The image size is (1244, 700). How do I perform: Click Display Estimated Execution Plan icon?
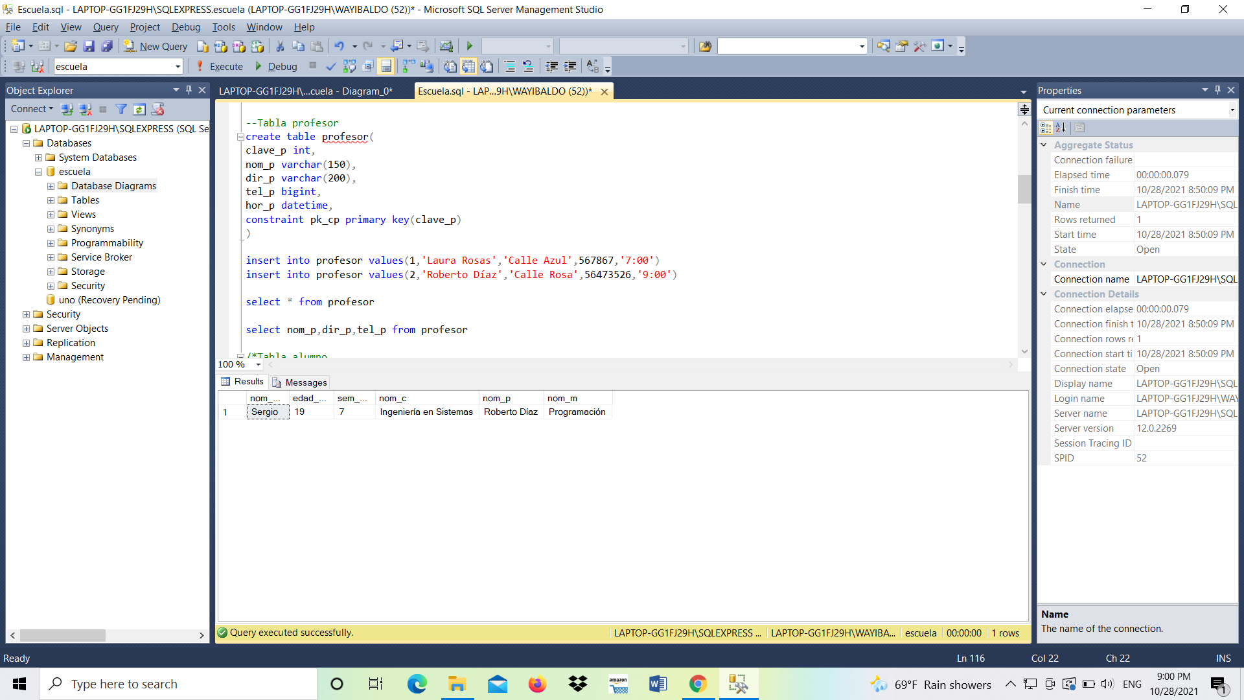coord(349,66)
